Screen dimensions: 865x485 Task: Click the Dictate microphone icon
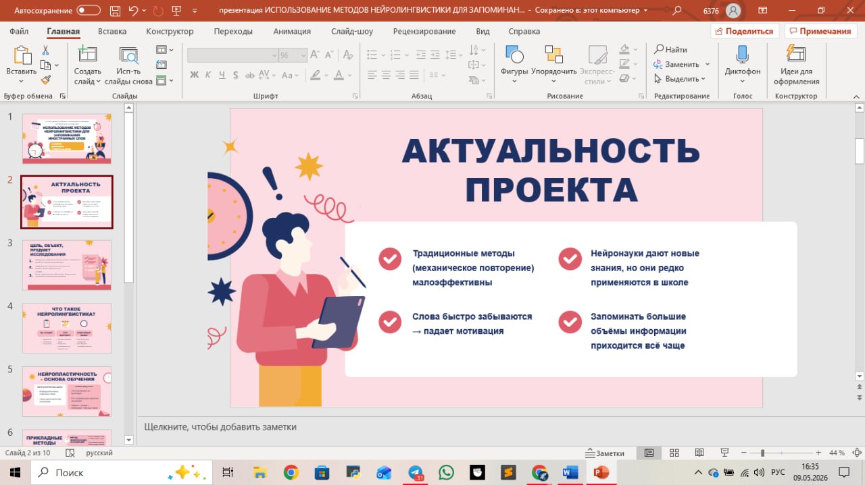(x=742, y=55)
